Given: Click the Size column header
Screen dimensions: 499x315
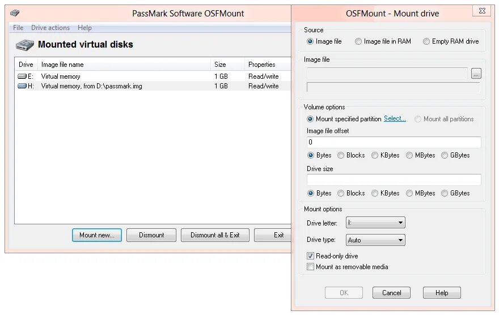Looking at the screenshot, I should (227, 65).
